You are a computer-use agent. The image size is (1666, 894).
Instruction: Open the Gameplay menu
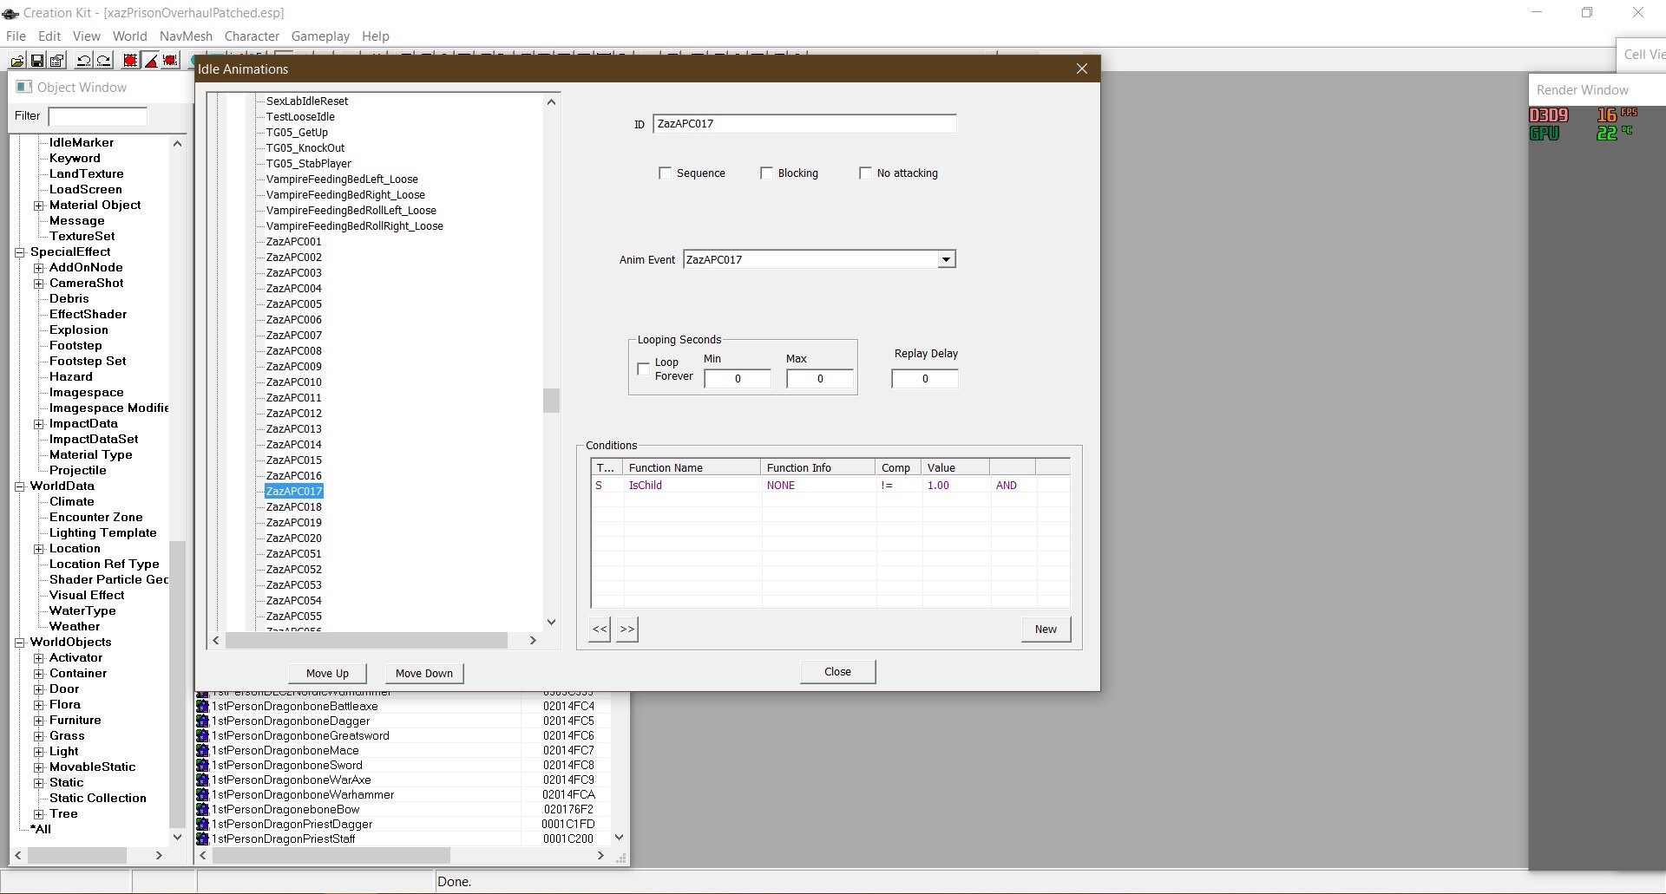320,36
